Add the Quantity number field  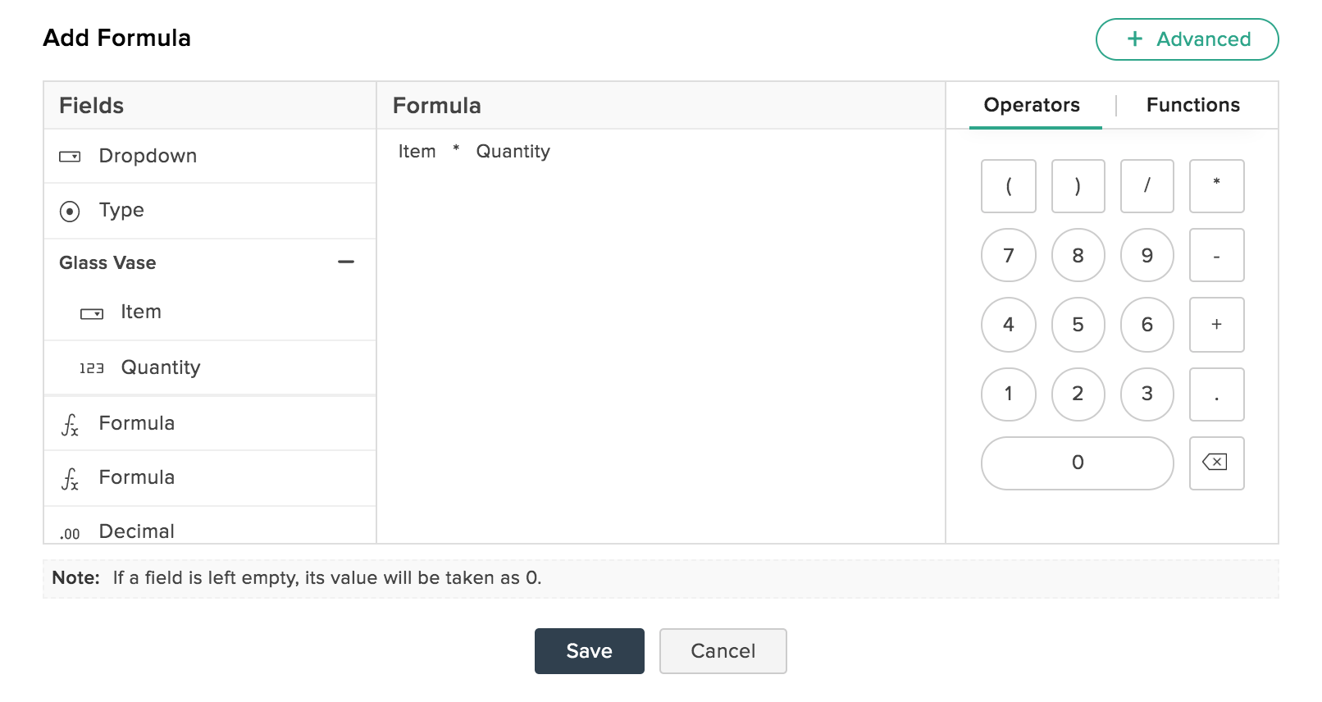point(210,367)
